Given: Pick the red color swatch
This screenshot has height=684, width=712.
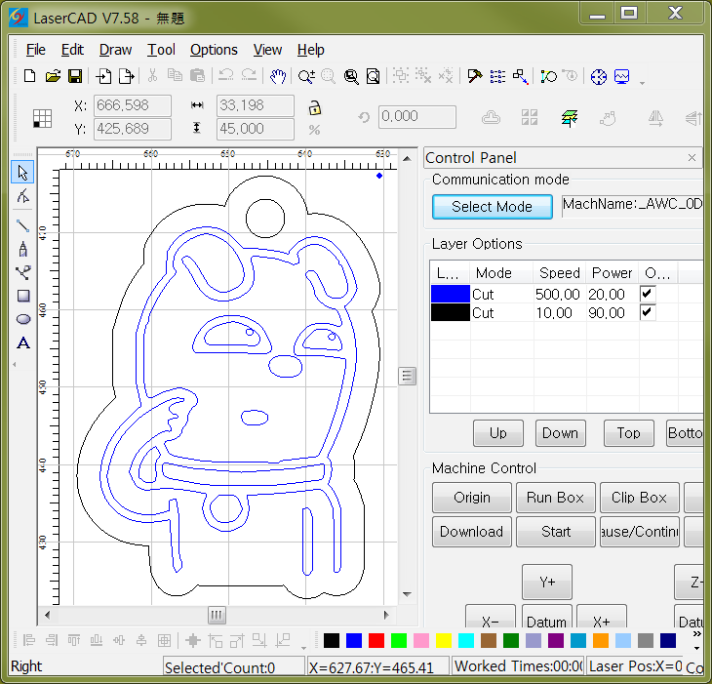Looking at the screenshot, I should 376,640.
